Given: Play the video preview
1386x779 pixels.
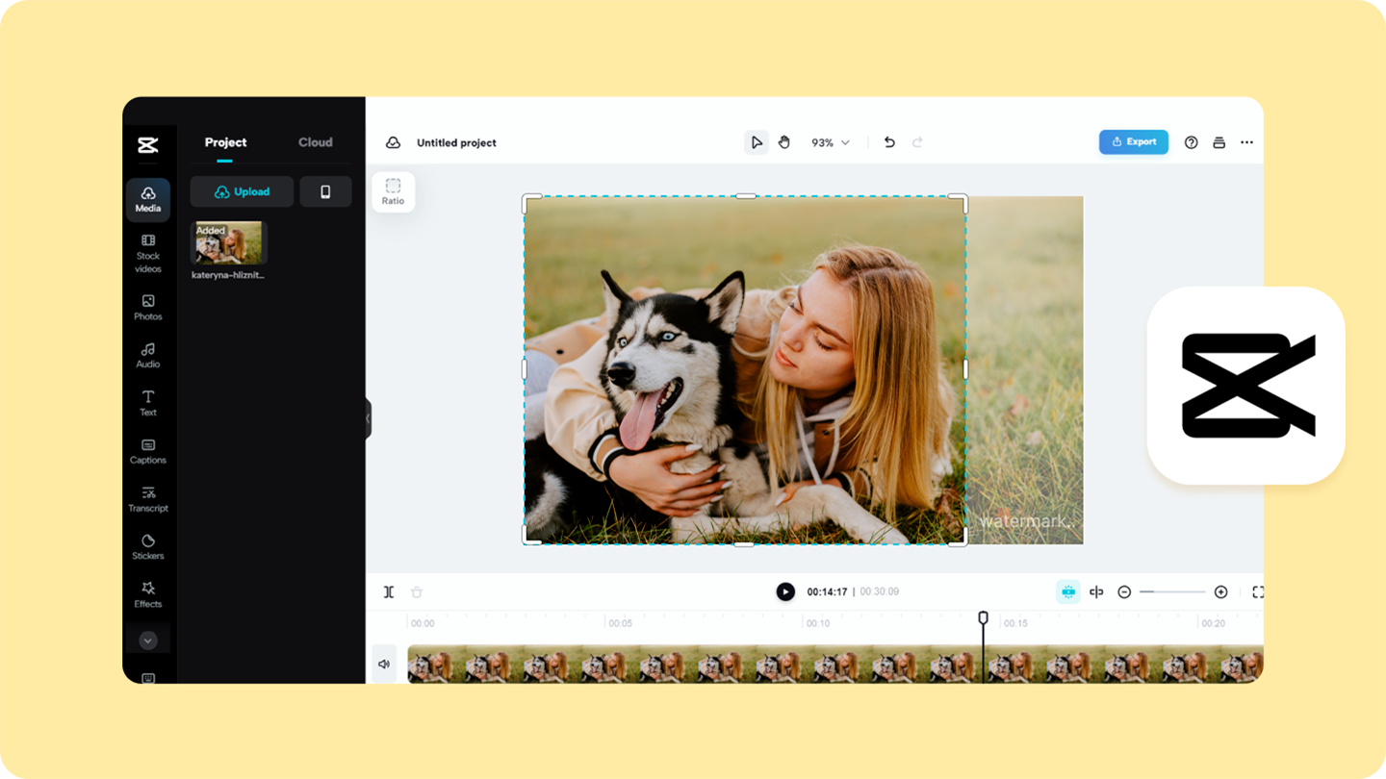Looking at the screenshot, I should 785,591.
